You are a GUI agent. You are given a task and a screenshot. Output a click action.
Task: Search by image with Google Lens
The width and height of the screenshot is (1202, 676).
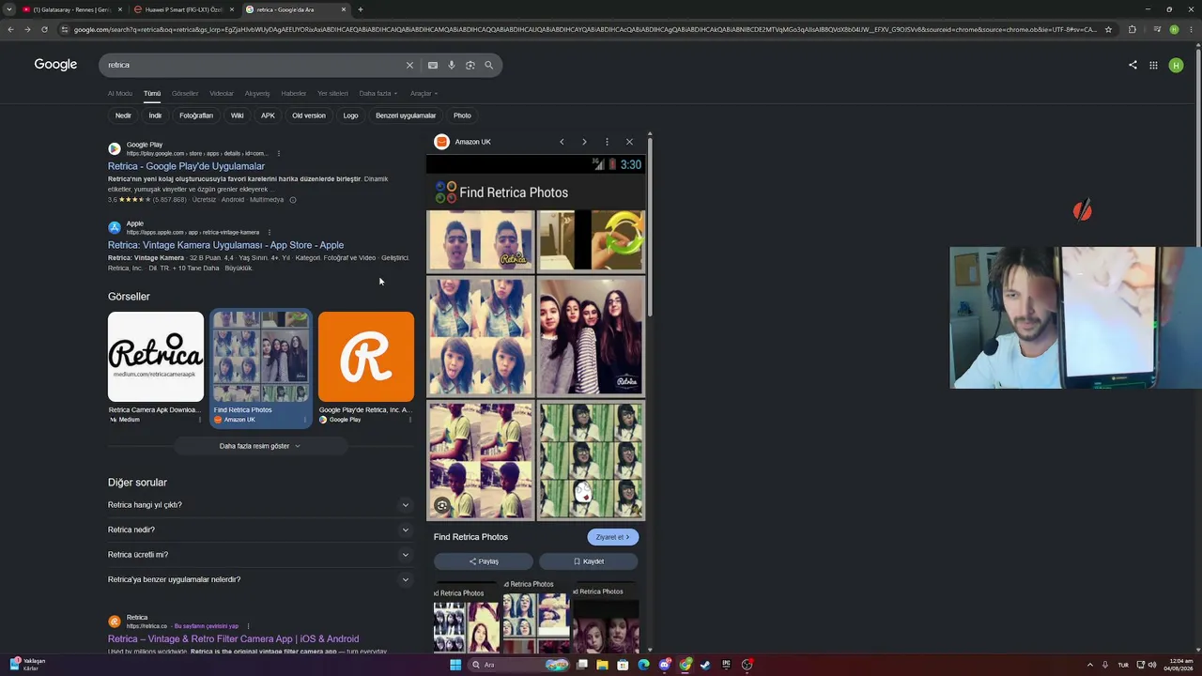(x=470, y=65)
